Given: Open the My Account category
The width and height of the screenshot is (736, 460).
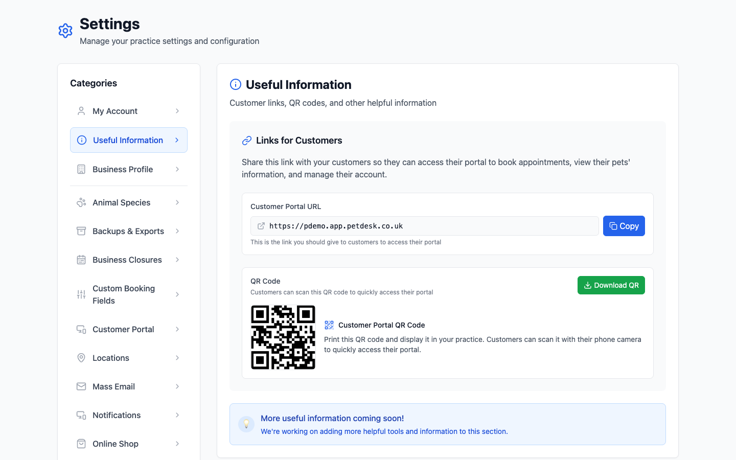Looking at the screenshot, I should pos(129,111).
